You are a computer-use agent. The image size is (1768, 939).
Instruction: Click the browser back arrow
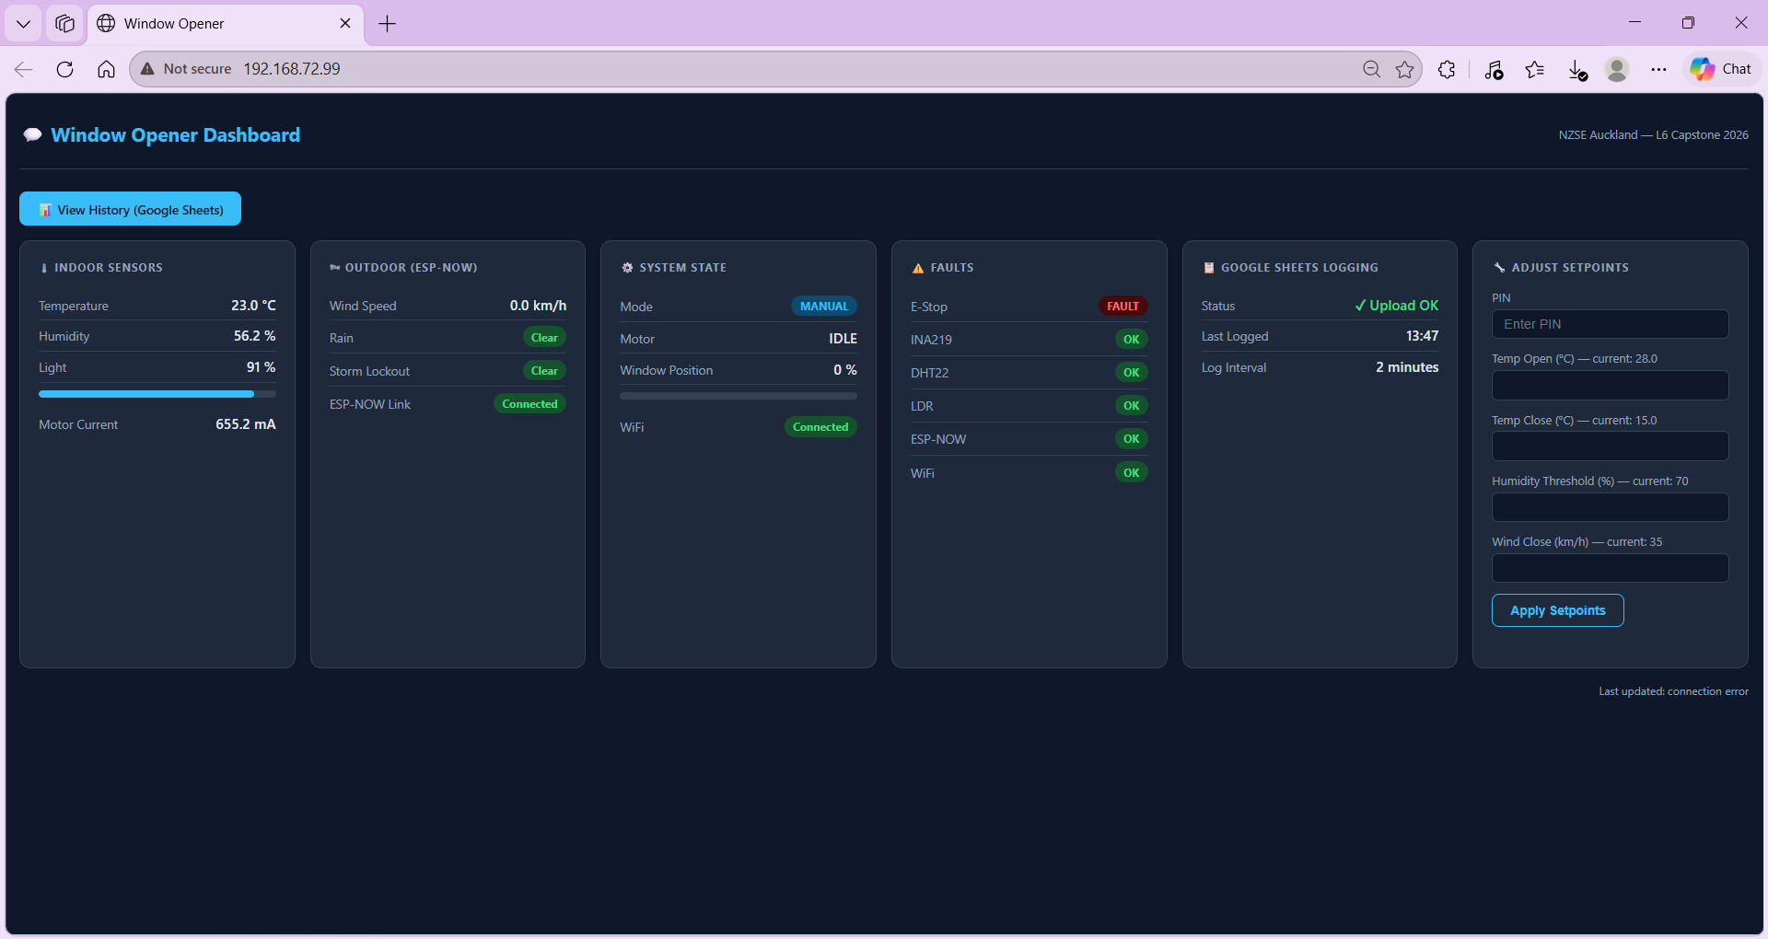click(24, 69)
